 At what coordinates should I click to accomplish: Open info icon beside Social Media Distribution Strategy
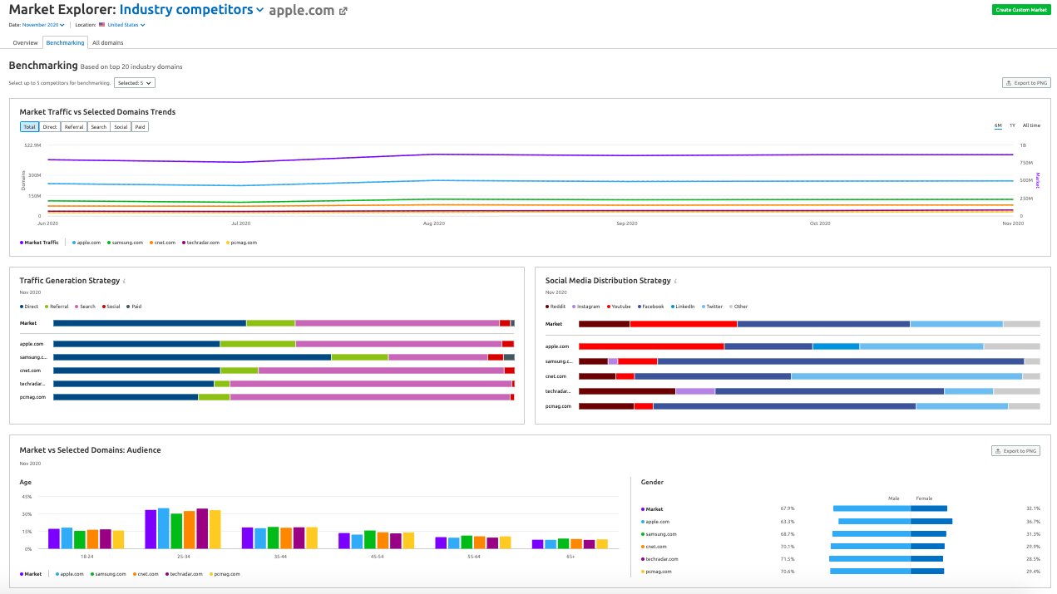tap(675, 281)
